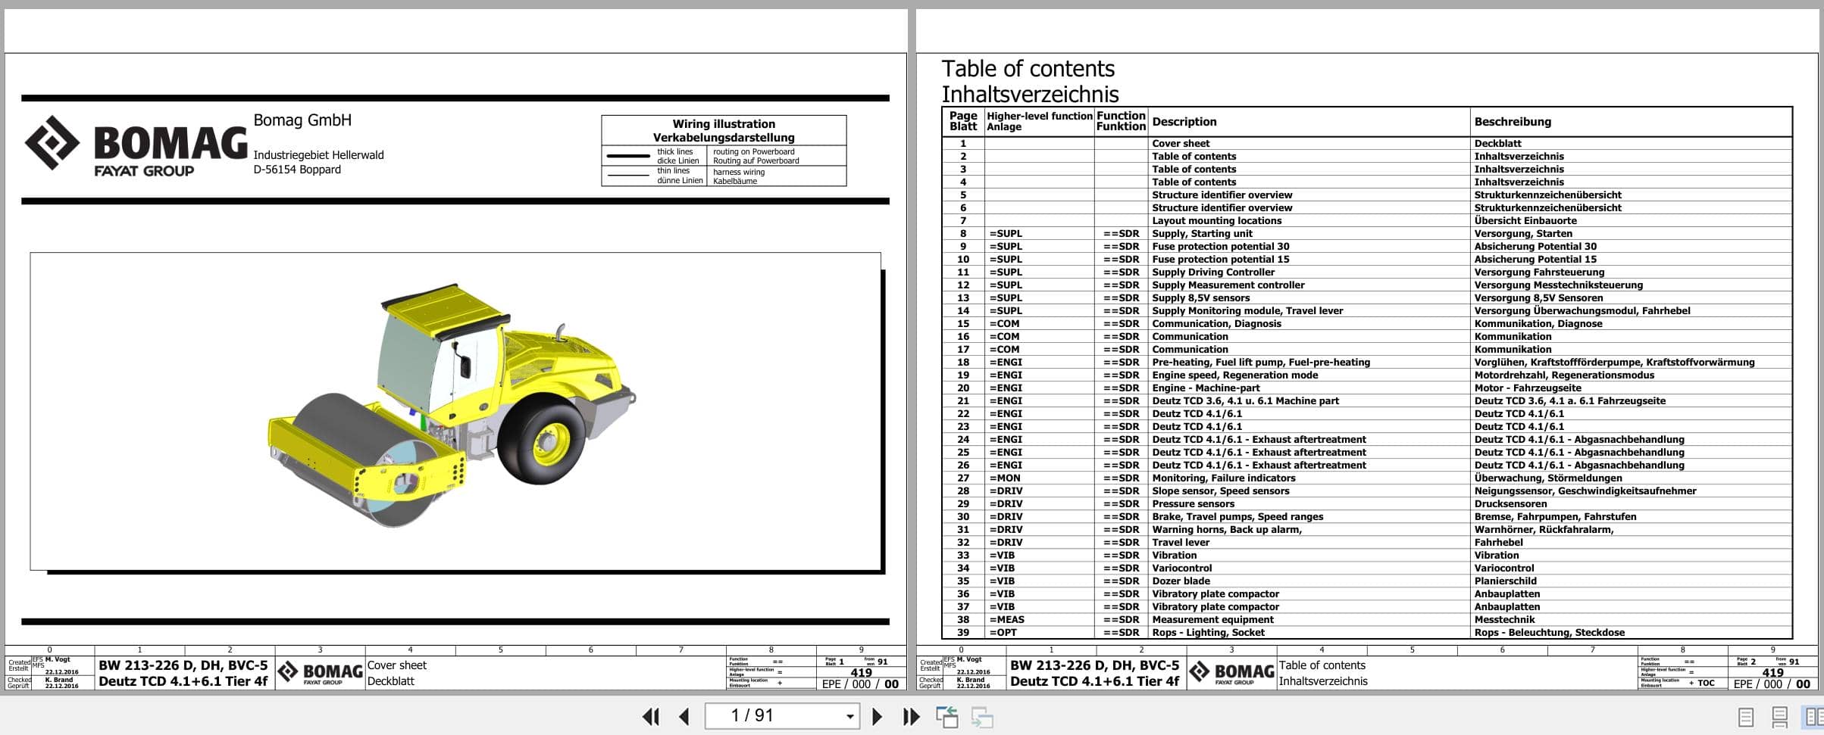This screenshot has height=735, width=1824.
Task: Click 'Kommunikation, Diagnose' German entry
Action: pyautogui.click(x=1538, y=323)
